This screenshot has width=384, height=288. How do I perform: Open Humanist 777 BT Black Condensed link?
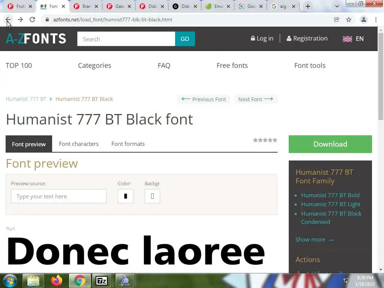[331, 218]
